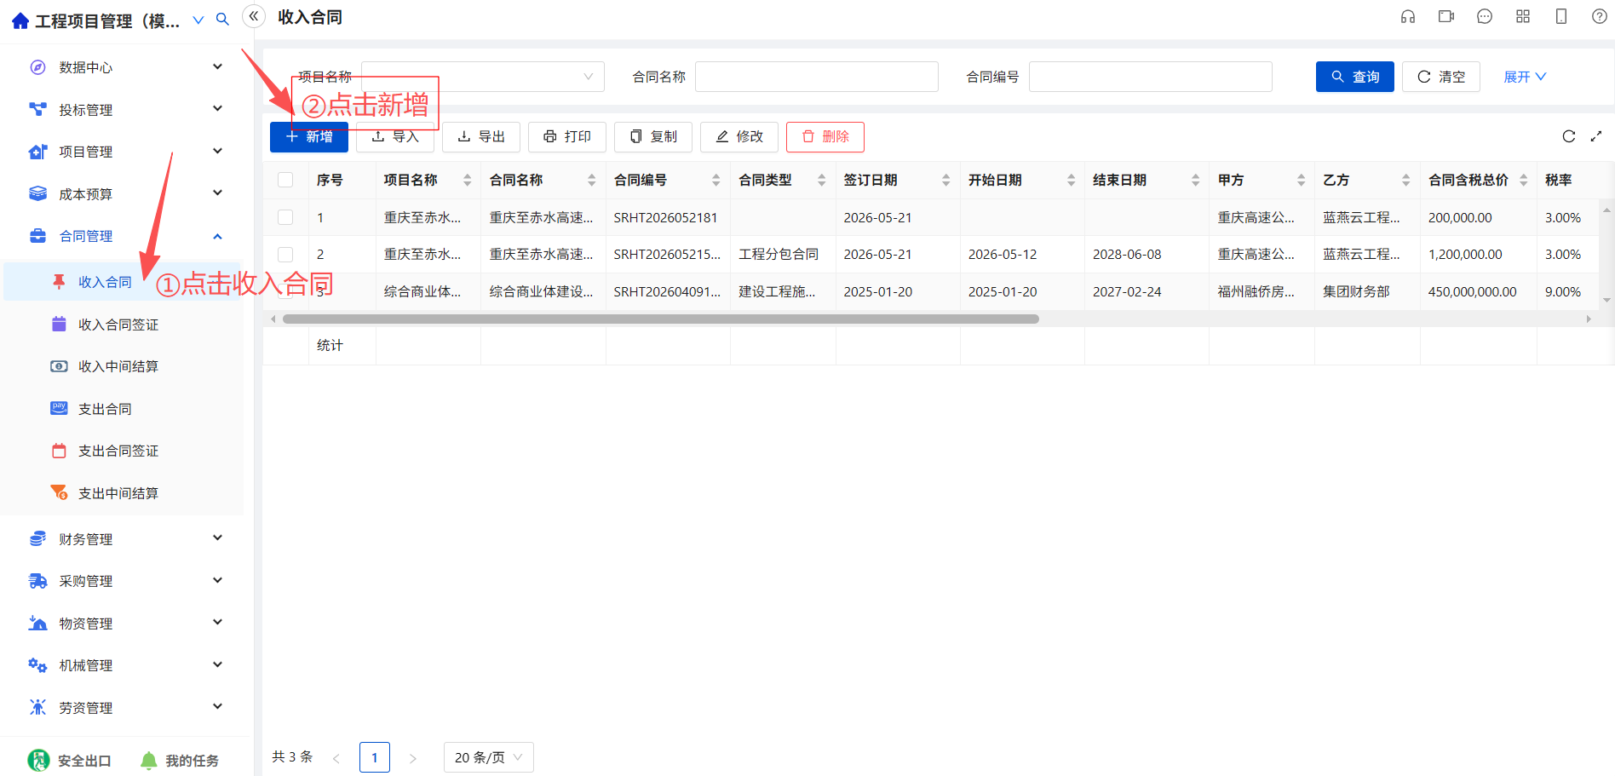This screenshot has height=776, width=1615.
Task: Click the 收入合同 pin icon
Action: [59, 282]
